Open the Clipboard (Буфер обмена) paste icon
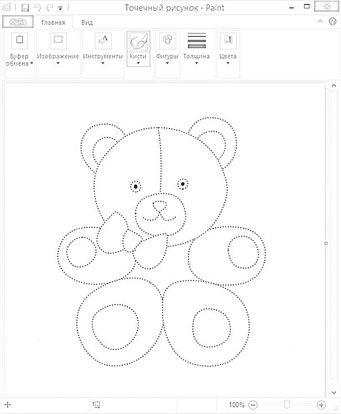Viewport: 341px width, 414px height. (20, 40)
